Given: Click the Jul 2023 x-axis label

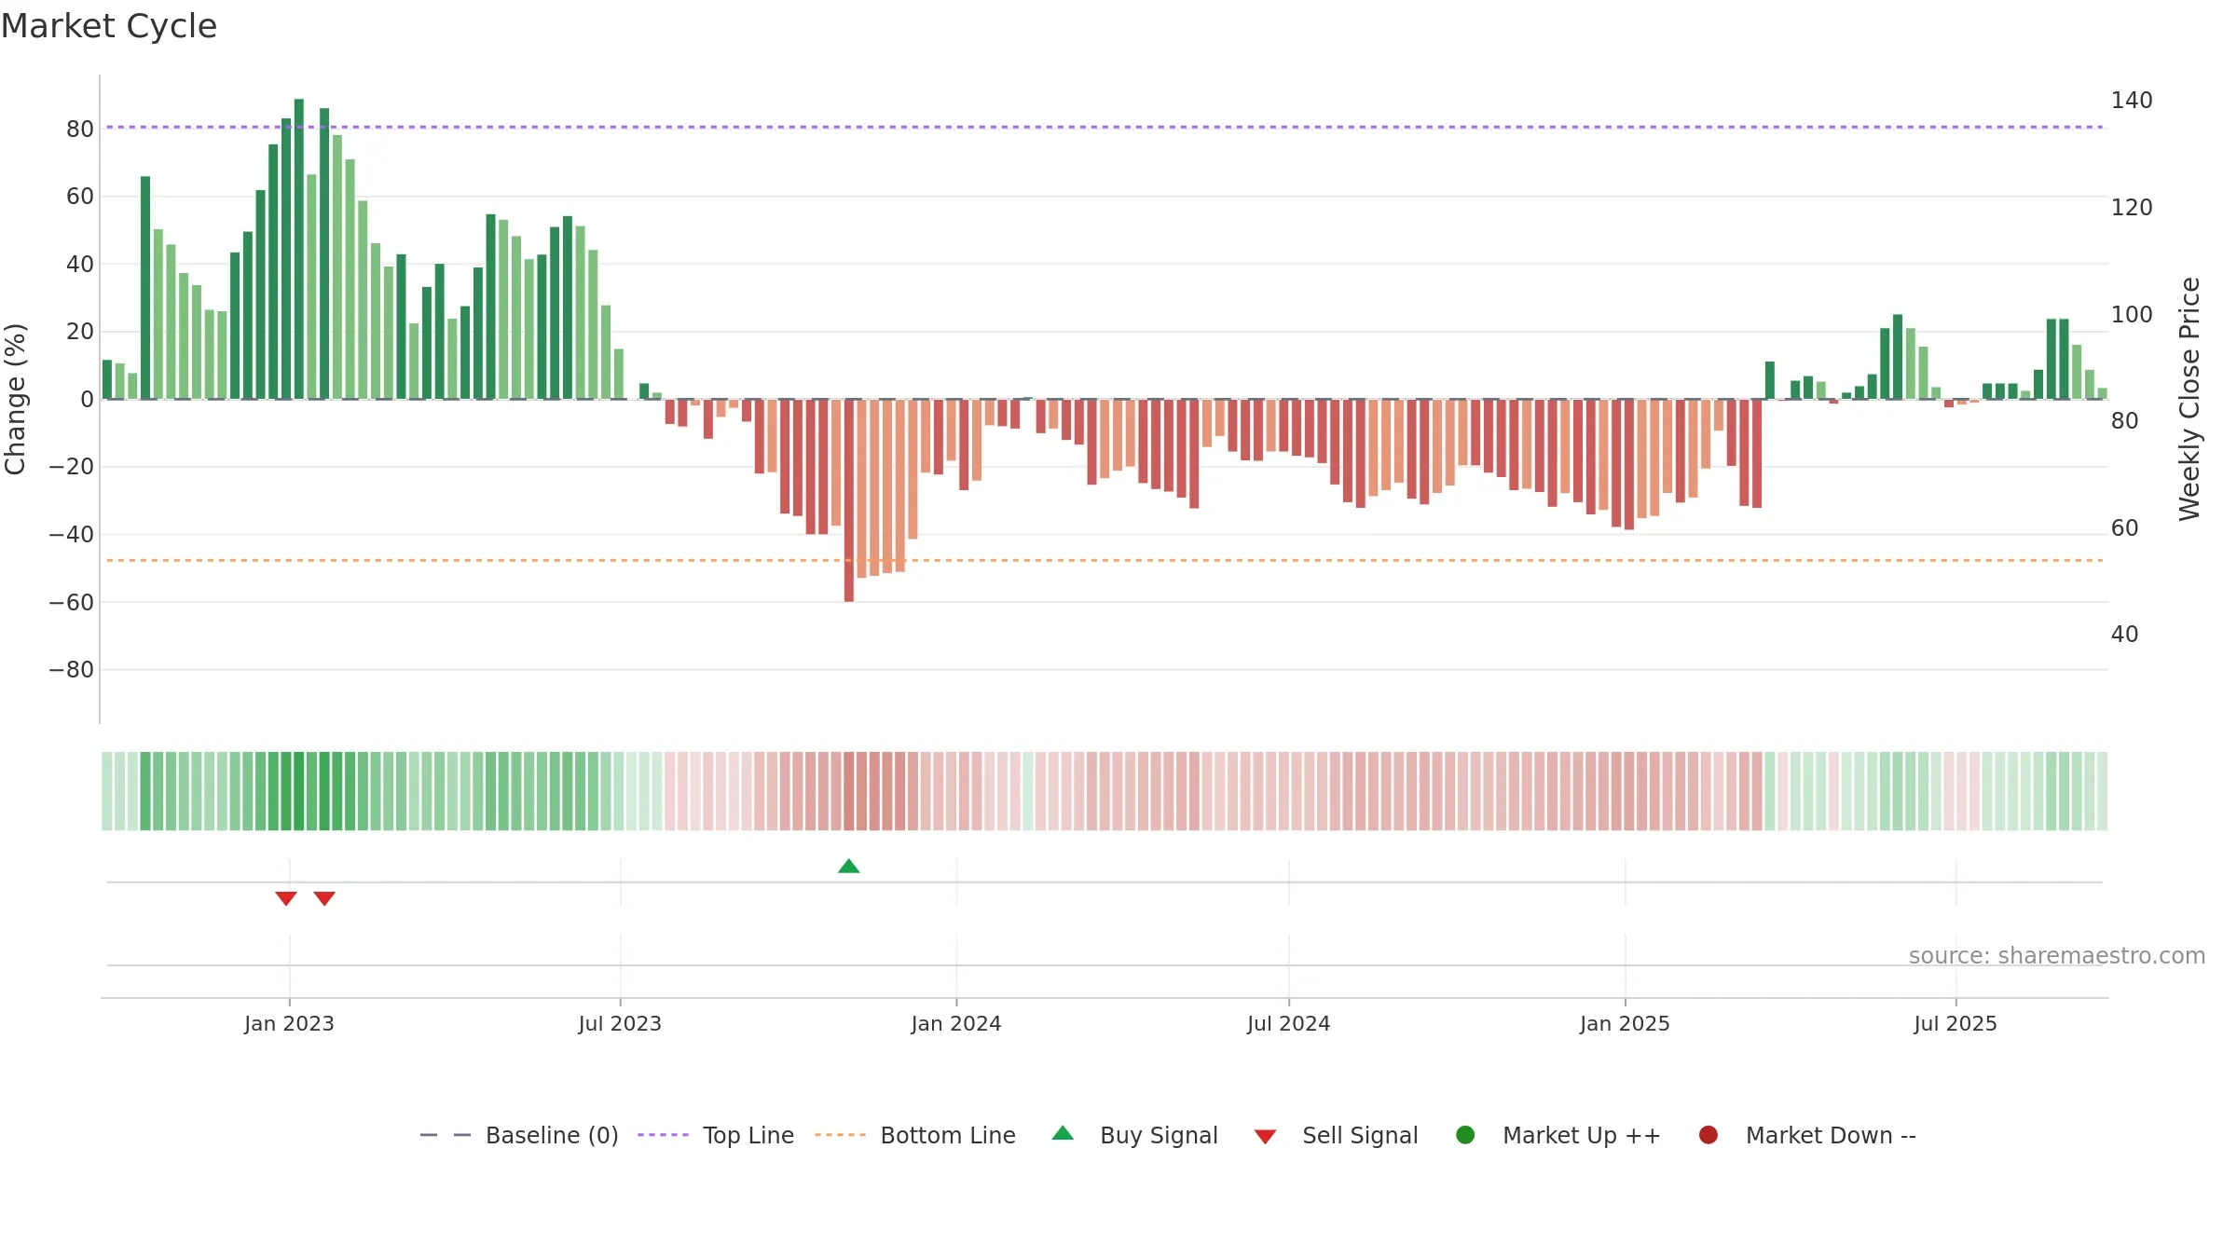Looking at the screenshot, I should tap(620, 1023).
